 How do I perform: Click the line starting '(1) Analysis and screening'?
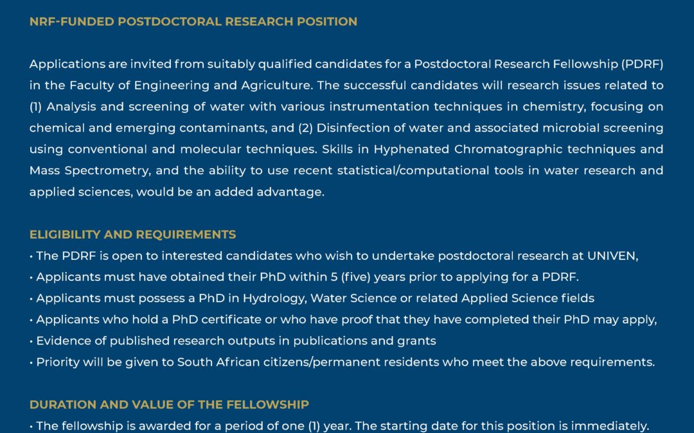point(346,106)
